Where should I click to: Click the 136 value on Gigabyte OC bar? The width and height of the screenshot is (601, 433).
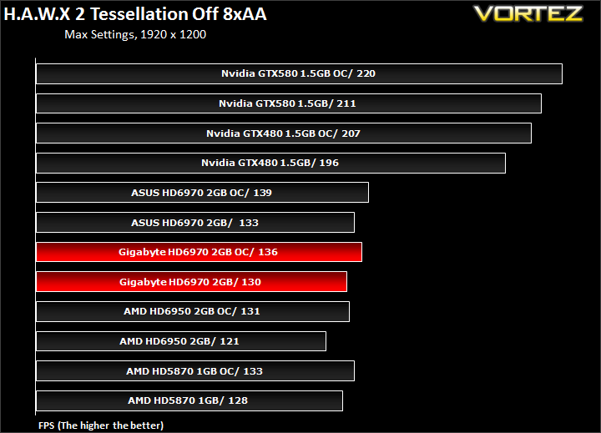268,252
